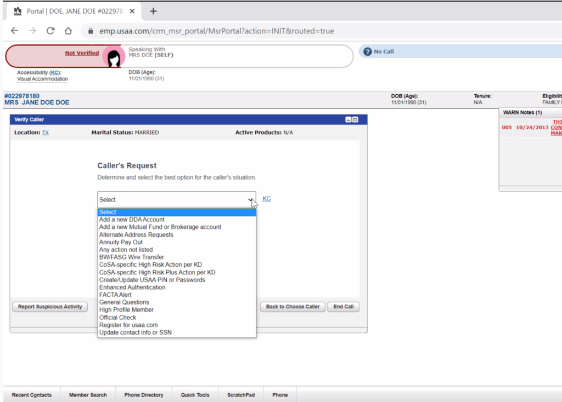The height and width of the screenshot is (402, 562).
Task: Click the USAA favicon on tab
Action: [18, 12]
